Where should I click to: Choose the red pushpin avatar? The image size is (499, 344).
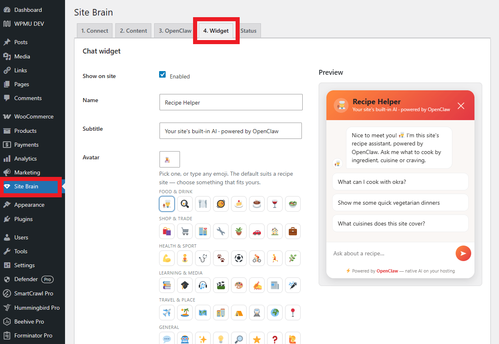coord(293,313)
